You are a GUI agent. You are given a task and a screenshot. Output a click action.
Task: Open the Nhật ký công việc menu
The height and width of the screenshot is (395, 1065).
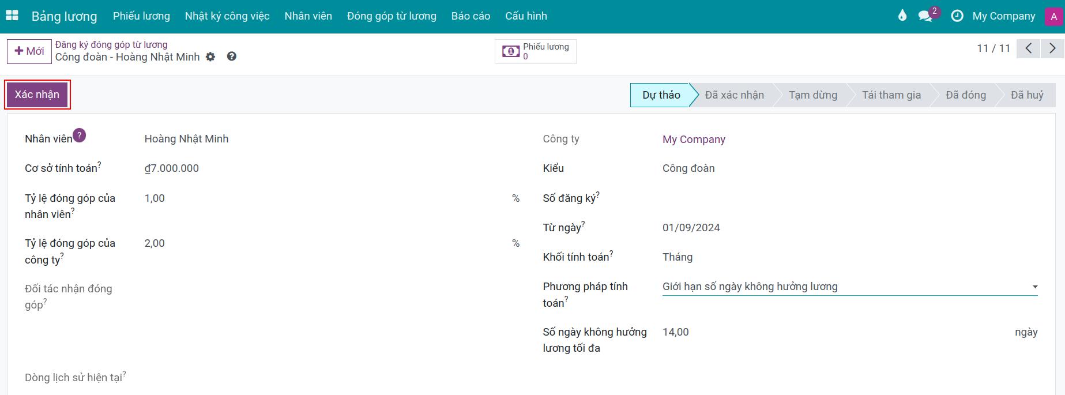point(227,16)
